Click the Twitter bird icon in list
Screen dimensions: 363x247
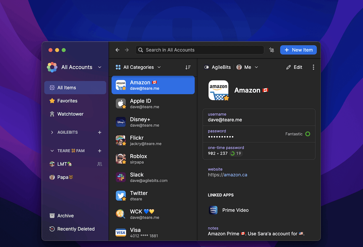[121, 196]
